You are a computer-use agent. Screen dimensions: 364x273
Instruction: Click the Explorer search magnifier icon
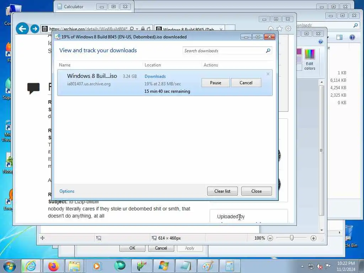355,25
